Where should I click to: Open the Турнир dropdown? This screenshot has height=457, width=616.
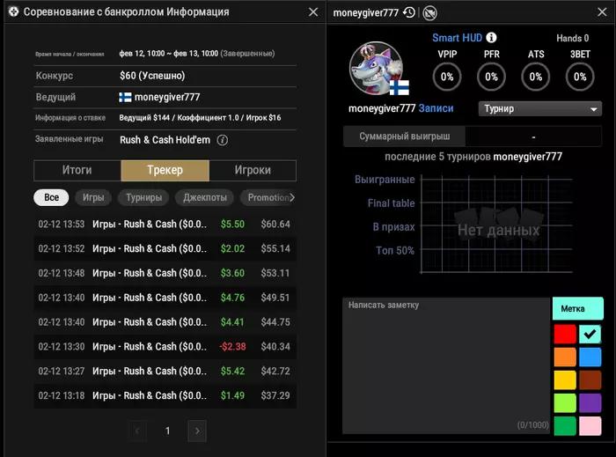[539, 109]
